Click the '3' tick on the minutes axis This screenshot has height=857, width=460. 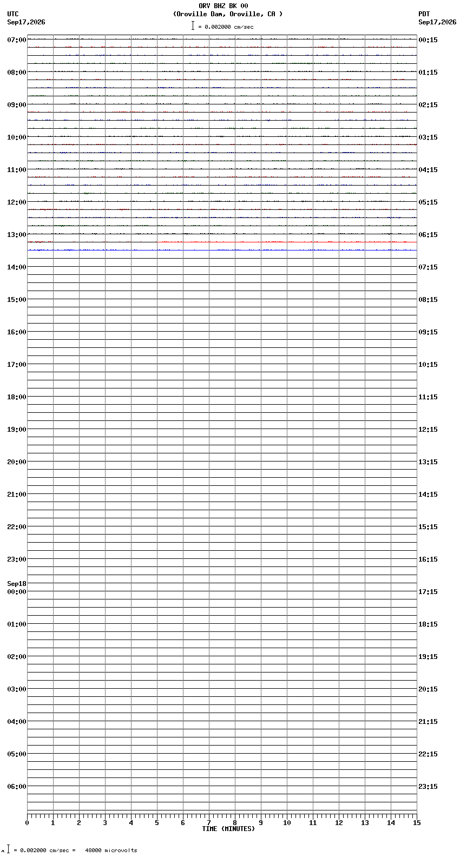click(x=105, y=823)
